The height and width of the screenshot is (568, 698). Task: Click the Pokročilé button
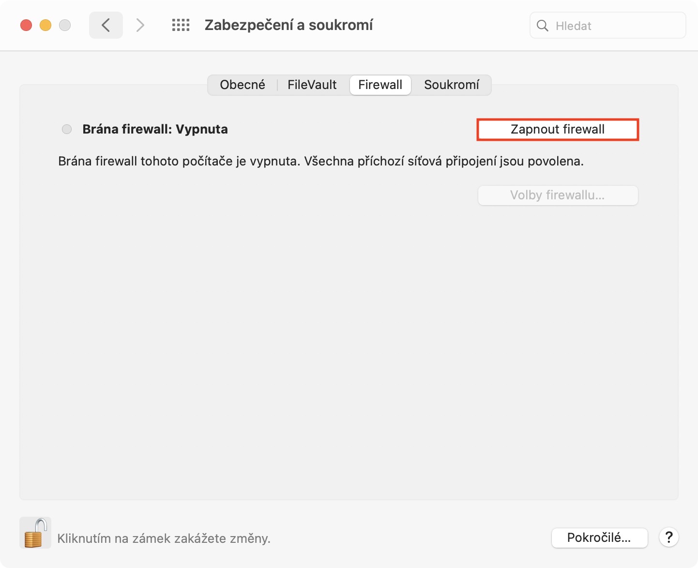point(599,538)
